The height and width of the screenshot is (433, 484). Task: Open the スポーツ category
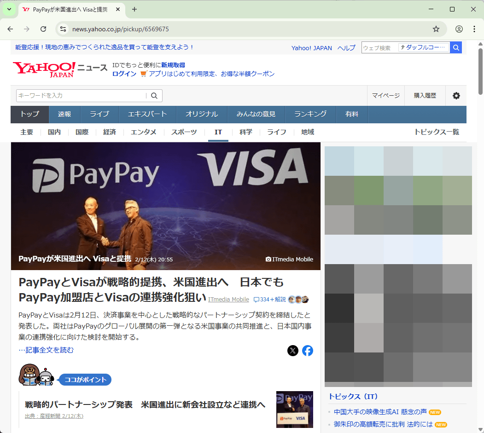(x=184, y=133)
